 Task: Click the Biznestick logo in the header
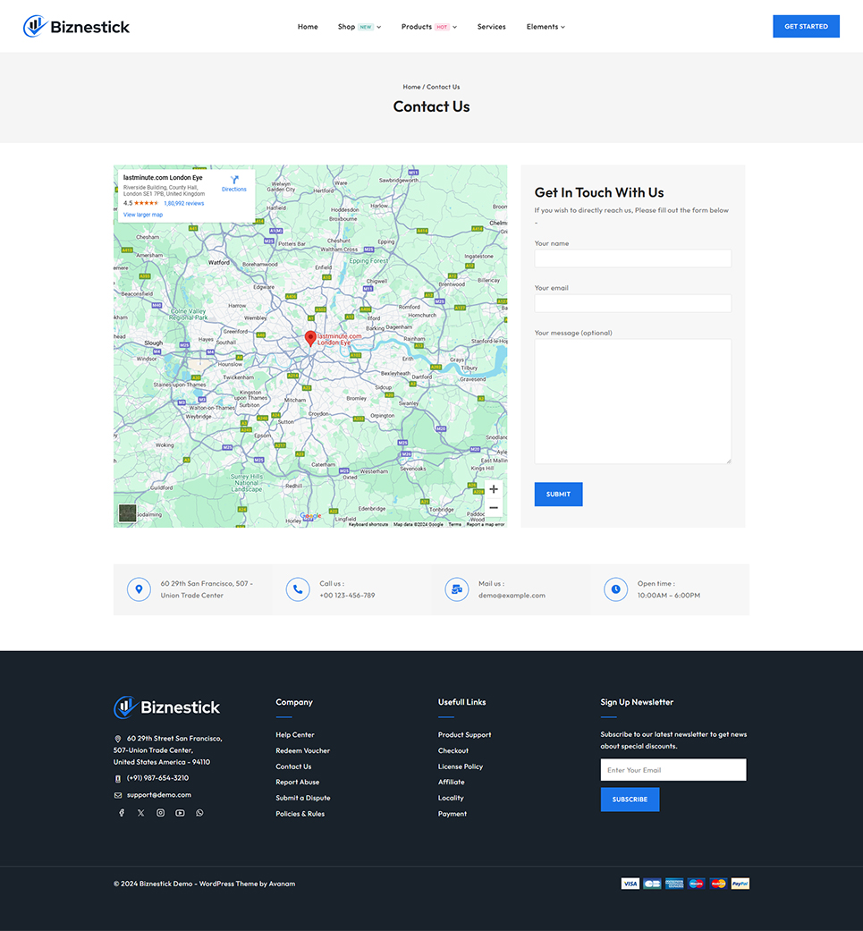coord(76,26)
